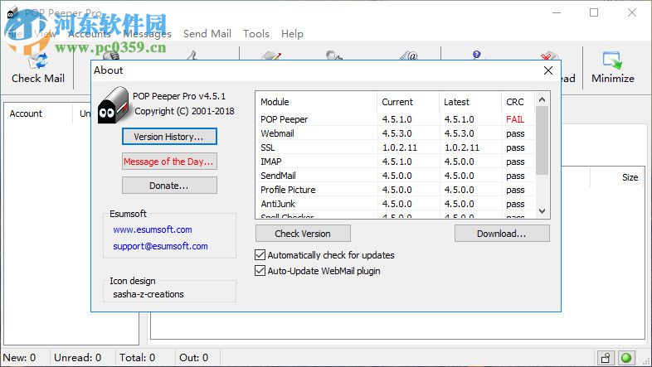Viewport: 652px width, 367px height.
Task: Click SSL current version 1.0.2.11
Action: [400, 147]
